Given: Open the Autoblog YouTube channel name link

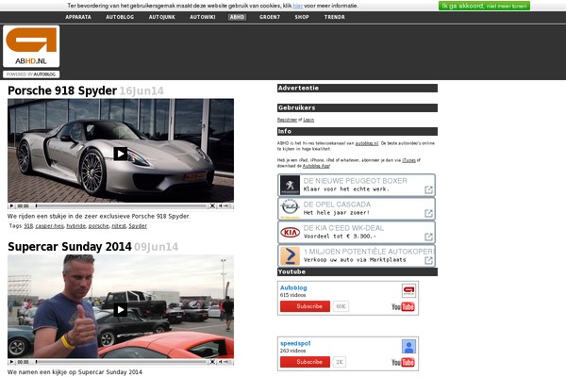Looking at the screenshot, I should click(293, 287).
